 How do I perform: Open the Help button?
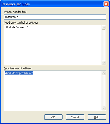(x=97, y=117)
